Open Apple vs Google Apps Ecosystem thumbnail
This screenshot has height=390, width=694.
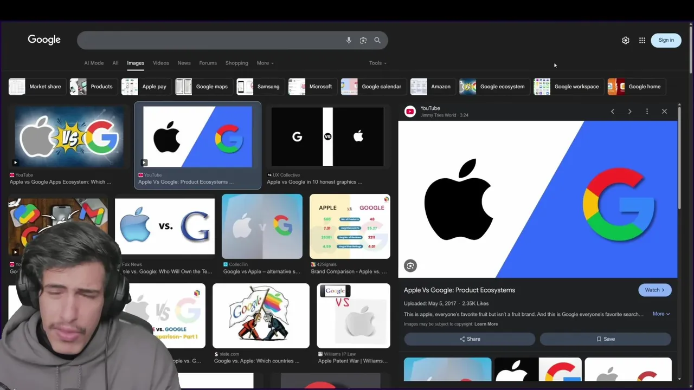pos(69,136)
